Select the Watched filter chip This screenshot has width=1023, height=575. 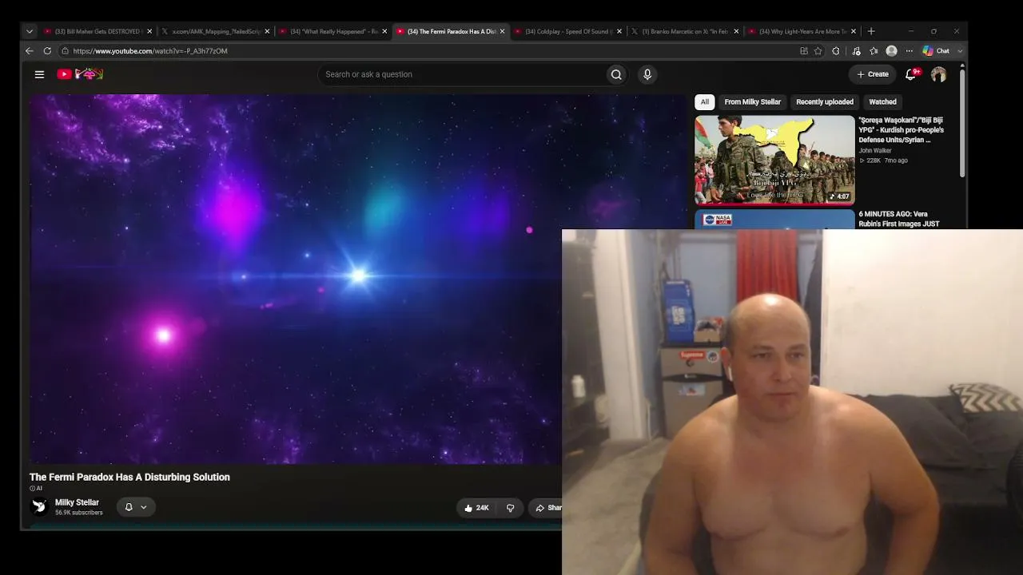882,102
